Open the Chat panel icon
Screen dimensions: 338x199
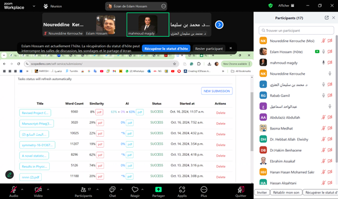coord(112,190)
